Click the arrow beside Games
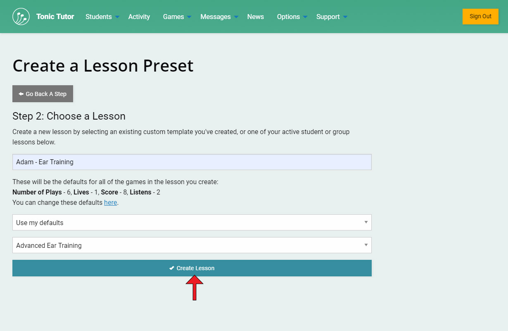 [x=189, y=17]
